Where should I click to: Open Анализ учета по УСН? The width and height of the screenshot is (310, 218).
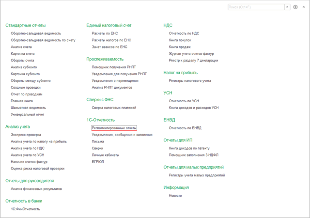[x=28, y=155]
